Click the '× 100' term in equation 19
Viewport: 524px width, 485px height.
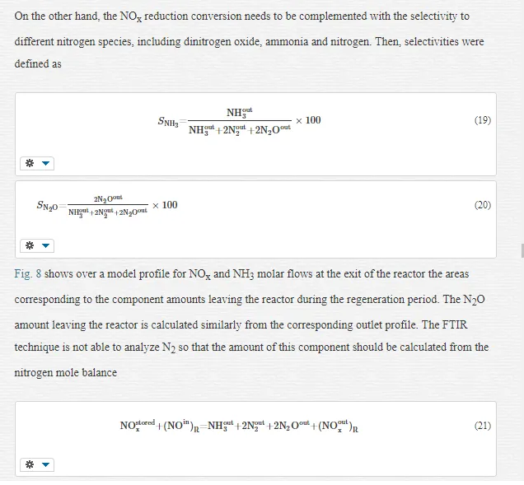308,120
